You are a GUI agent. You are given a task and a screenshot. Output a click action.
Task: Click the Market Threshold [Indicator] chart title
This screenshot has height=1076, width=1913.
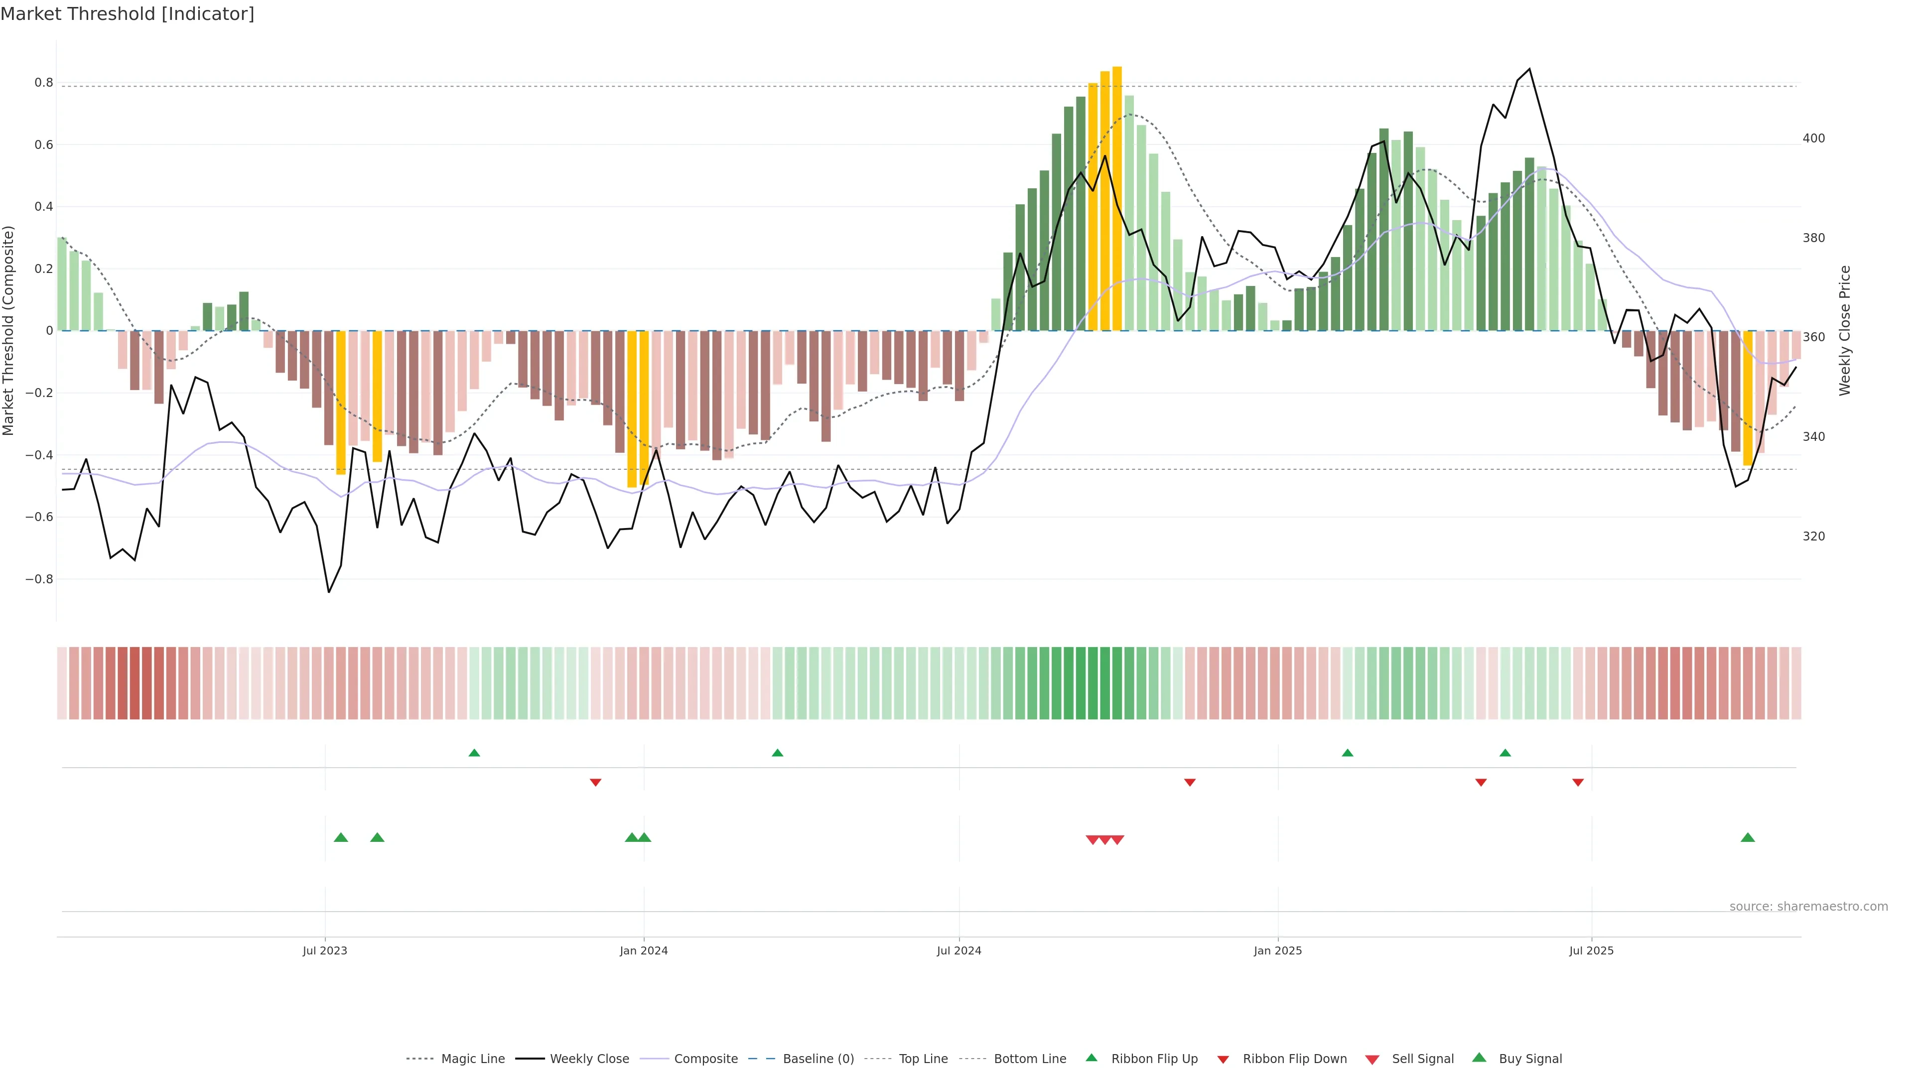coord(127,14)
